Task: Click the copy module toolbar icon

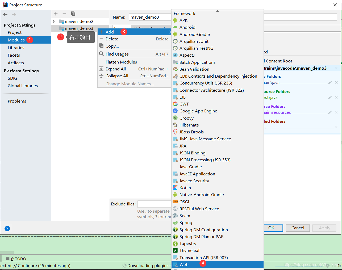Action: (73, 14)
